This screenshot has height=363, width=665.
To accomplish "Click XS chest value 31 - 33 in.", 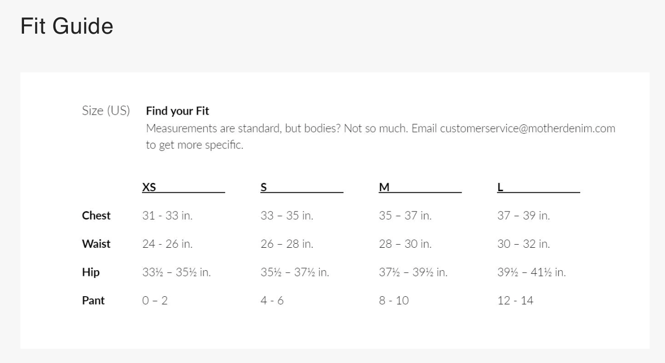I will 168,216.
